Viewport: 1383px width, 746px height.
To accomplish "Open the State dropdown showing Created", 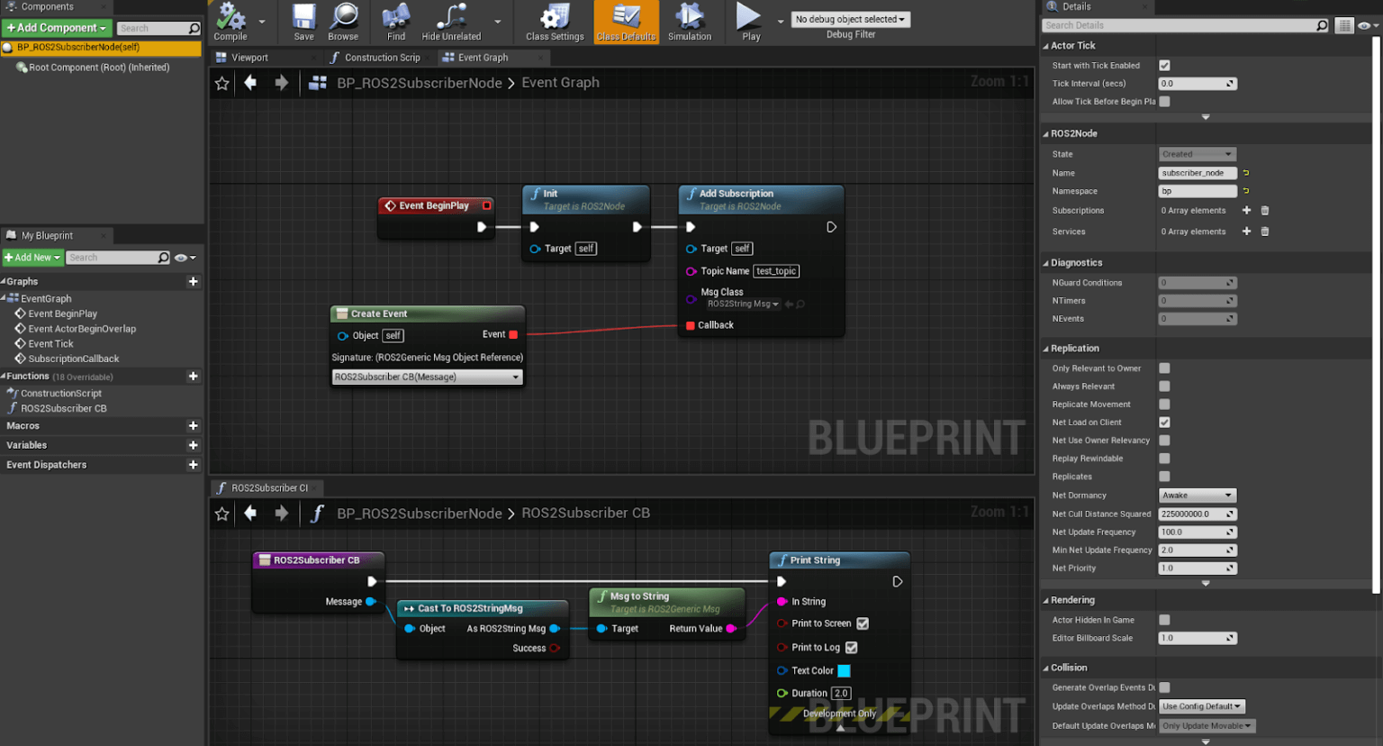I will tap(1198, 153).
